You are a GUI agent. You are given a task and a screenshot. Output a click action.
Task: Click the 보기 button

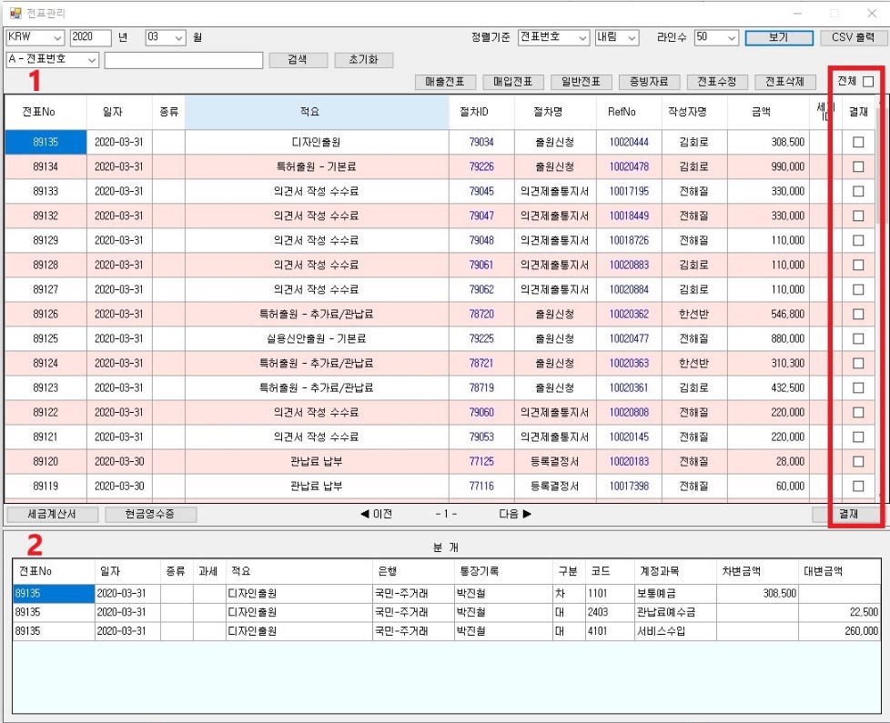(779, 37)
